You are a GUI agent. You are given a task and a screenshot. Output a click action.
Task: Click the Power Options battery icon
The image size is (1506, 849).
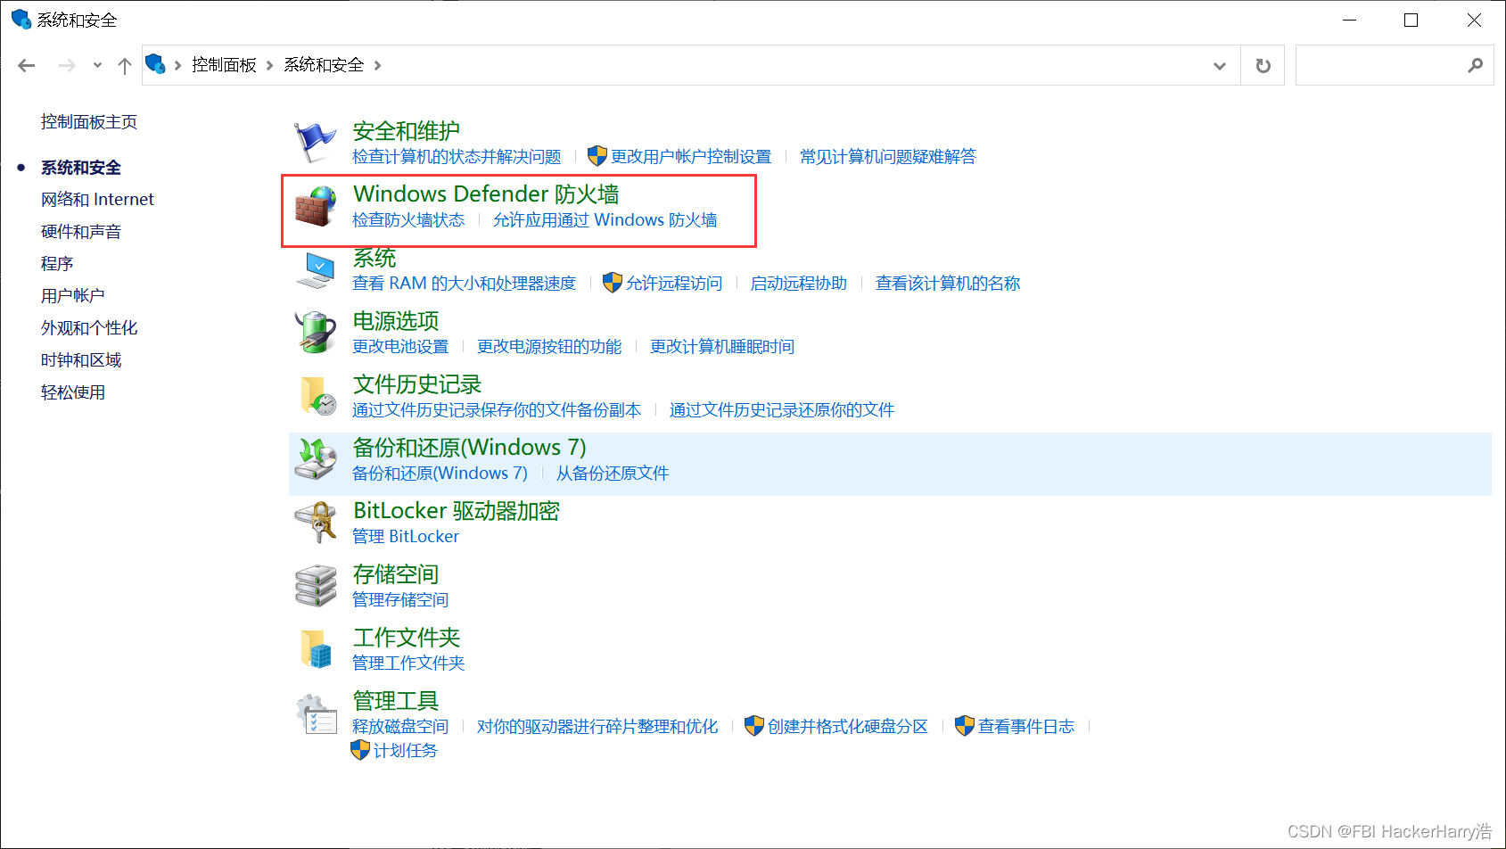pyautogui.click(x=315, y=333)
